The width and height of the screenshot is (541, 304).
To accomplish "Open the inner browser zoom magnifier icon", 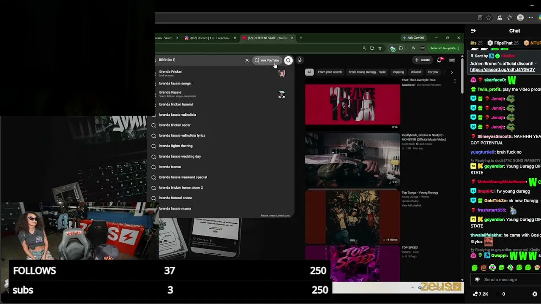I will click(364, 48).
